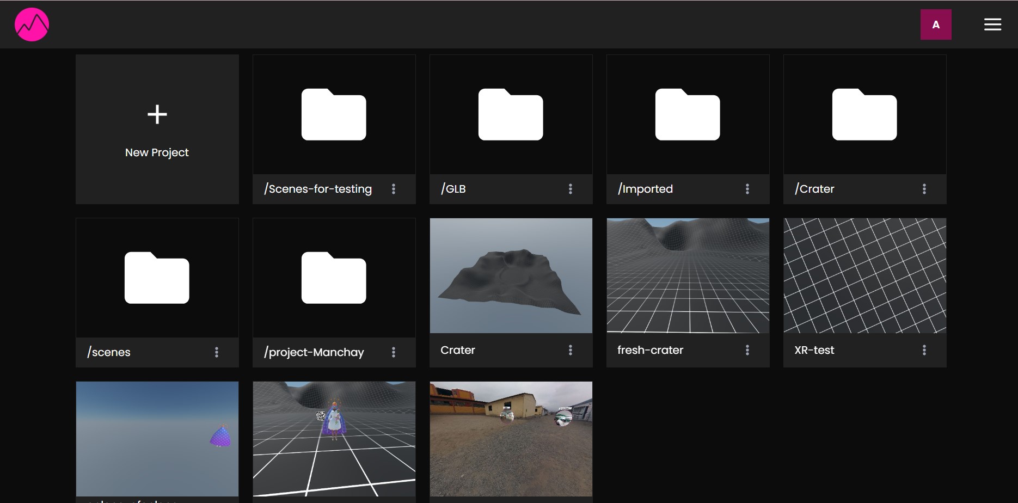Open the 360 photo building scene thumbnail

click(511, 439)
